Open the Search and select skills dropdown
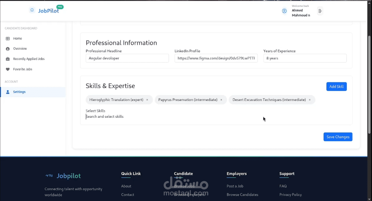372x201 pixels. pyautogui.click(x=216, y=117)
